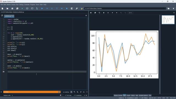Click the zoom percentage field
The image size is (176, 99).
(x=130, y=13)
